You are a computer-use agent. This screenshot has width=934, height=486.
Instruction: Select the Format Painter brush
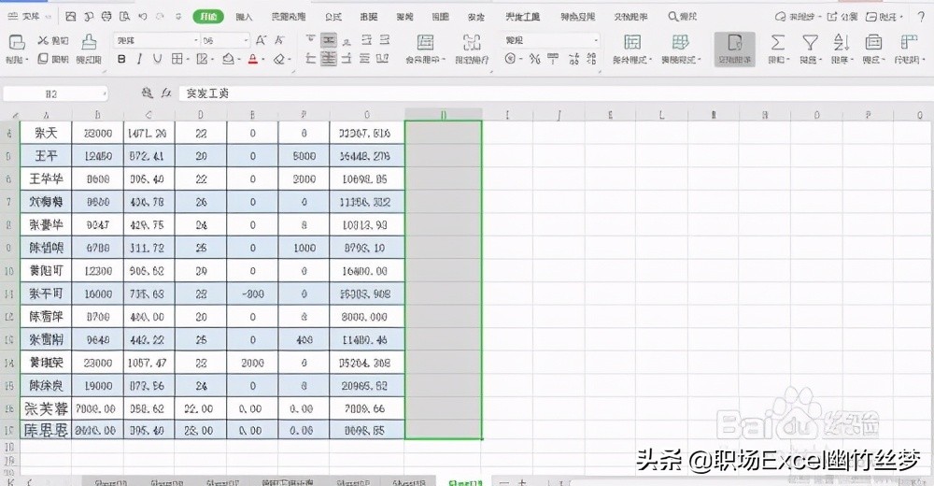pos(89,42)
